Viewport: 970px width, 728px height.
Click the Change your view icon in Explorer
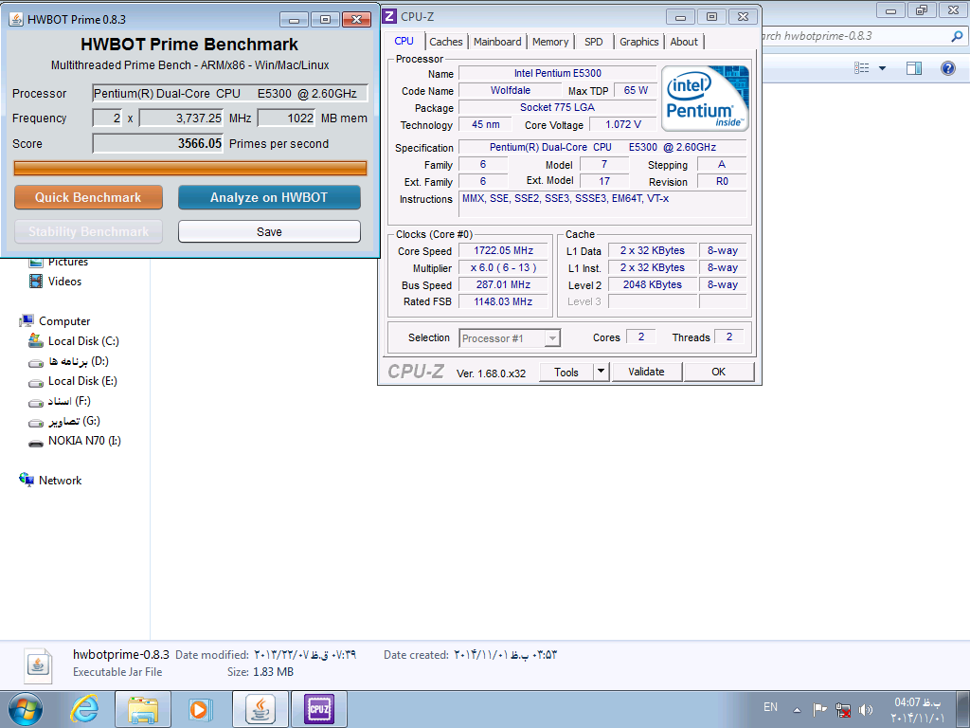tap(862, 67)
